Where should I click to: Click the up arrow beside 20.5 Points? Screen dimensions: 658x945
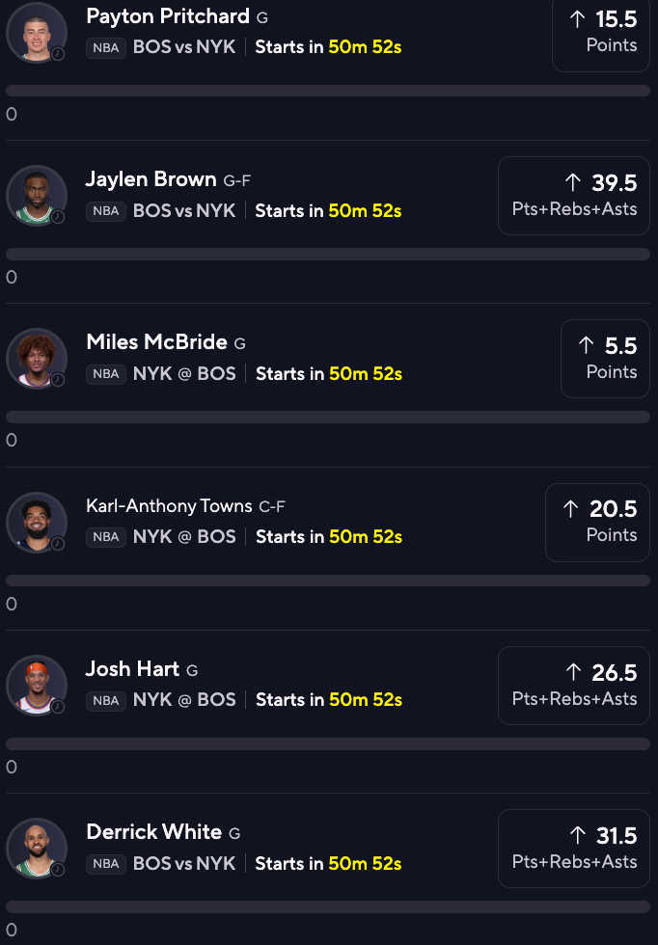570,509
